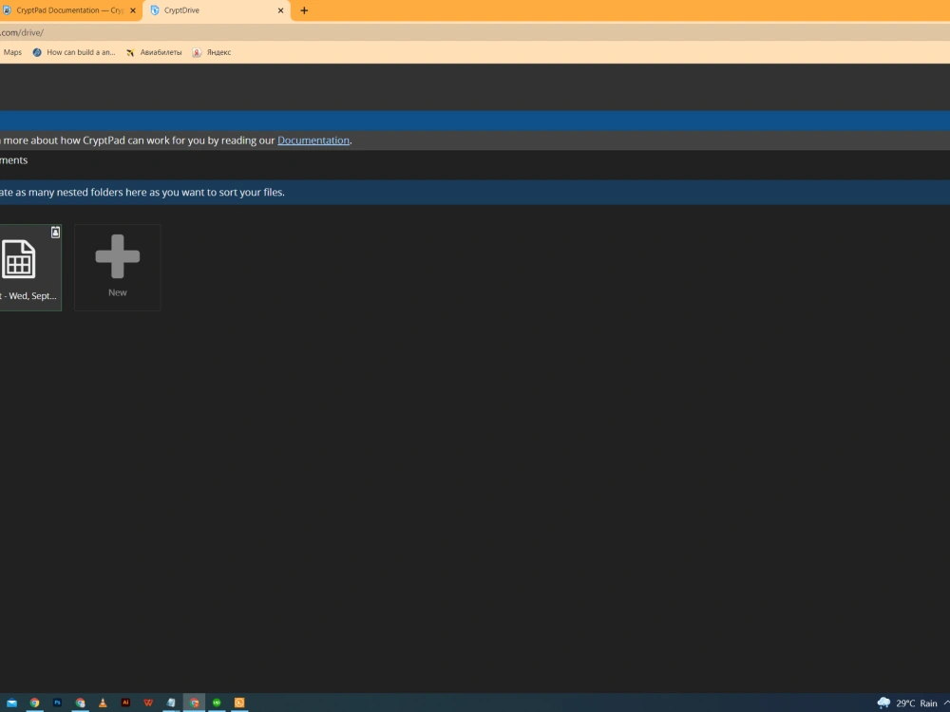Close the CryptPad Documentation tab
The height and width of the screenshot is (712, 950).
pyautogui.click(x=133, y=10)
